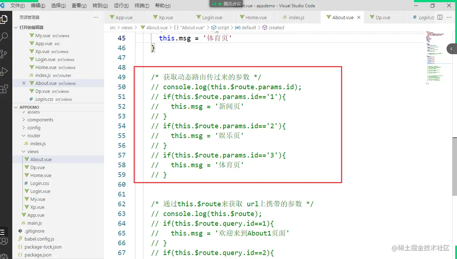Image resolution: width=457 pixels, height=259 pixels.
Task: Open My.vue in open editors list
Action: click(58, 35)
